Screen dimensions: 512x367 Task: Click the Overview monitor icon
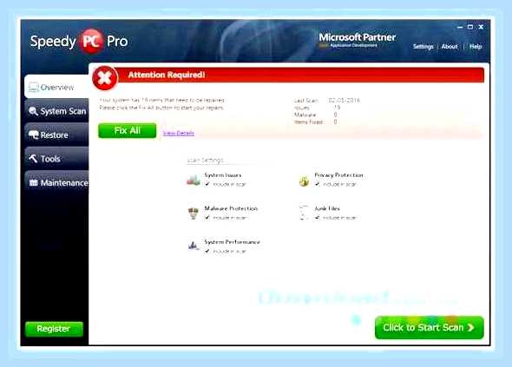33,87
